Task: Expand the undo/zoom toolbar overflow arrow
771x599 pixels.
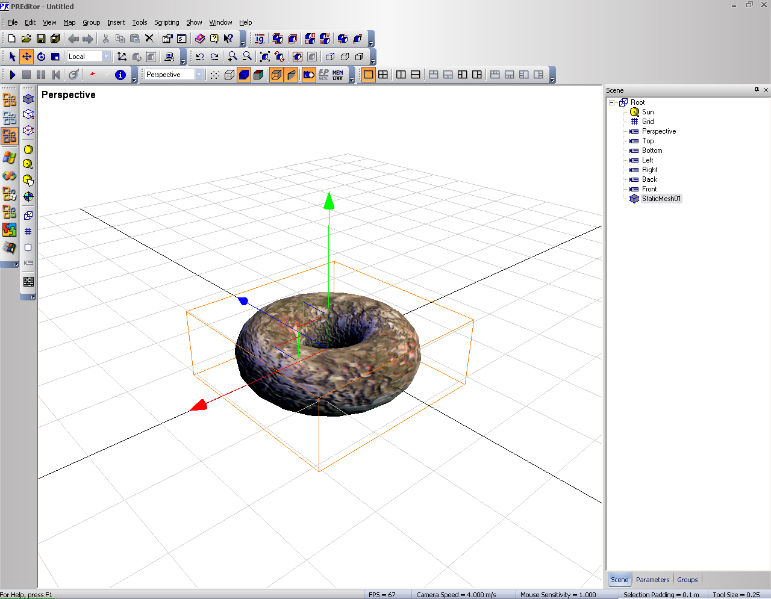Action: (x=373, y=57)
